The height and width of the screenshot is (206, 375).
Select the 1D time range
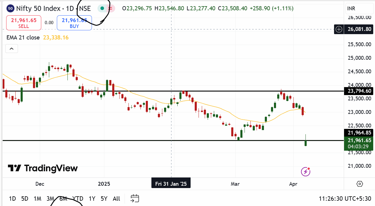click(12, 199)
